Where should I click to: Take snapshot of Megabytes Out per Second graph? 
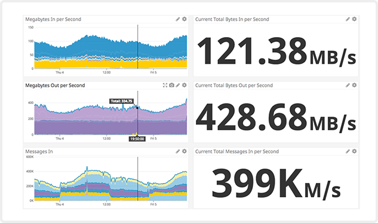pyautogui.click(x=171, y=85)
